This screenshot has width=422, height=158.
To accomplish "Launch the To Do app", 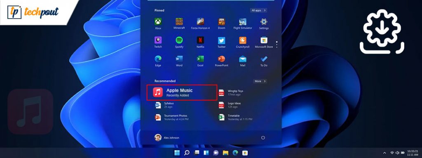I will pos(264,61).
